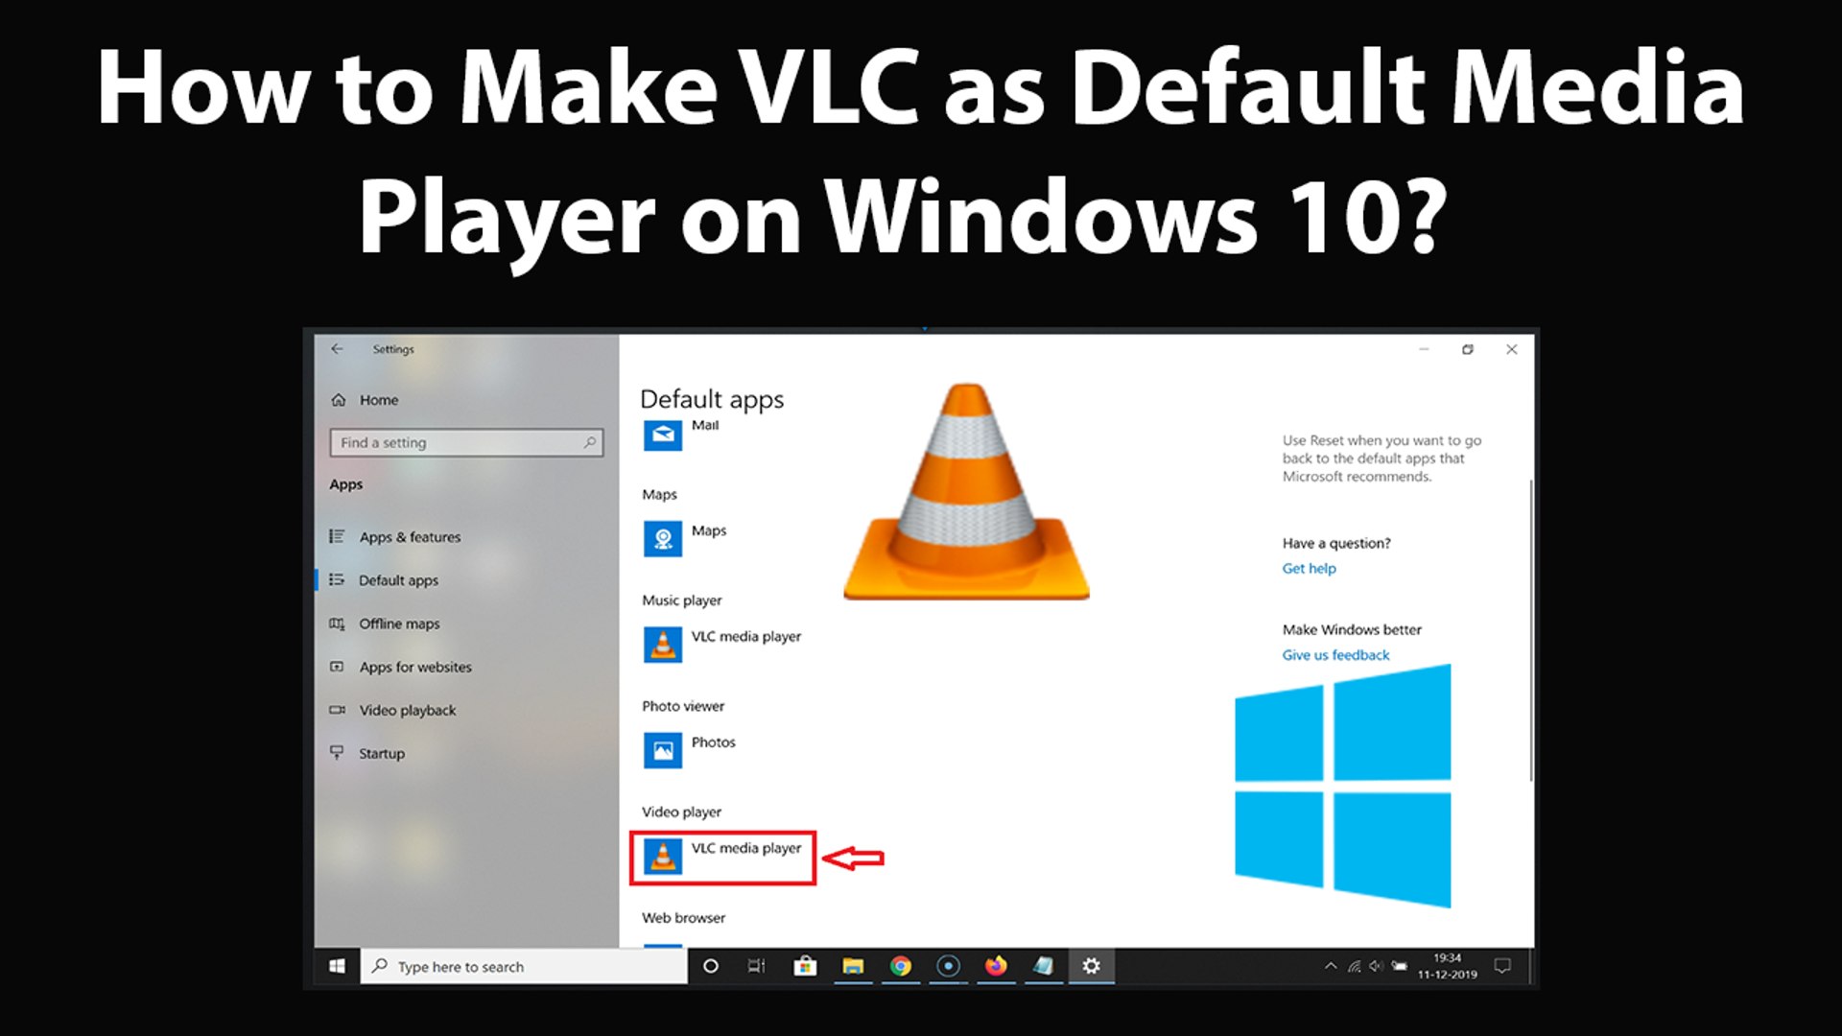Click the Settings gear on taskbar
This screenshot has height=1036, width=1842.
click(1091, 966)
